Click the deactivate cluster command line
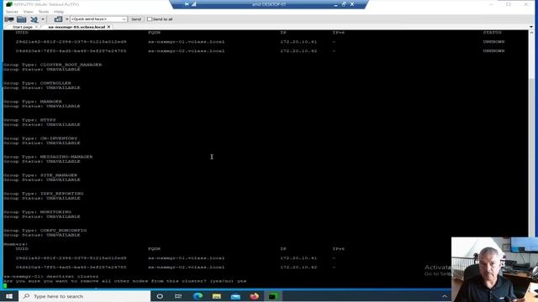 (51, 276)
